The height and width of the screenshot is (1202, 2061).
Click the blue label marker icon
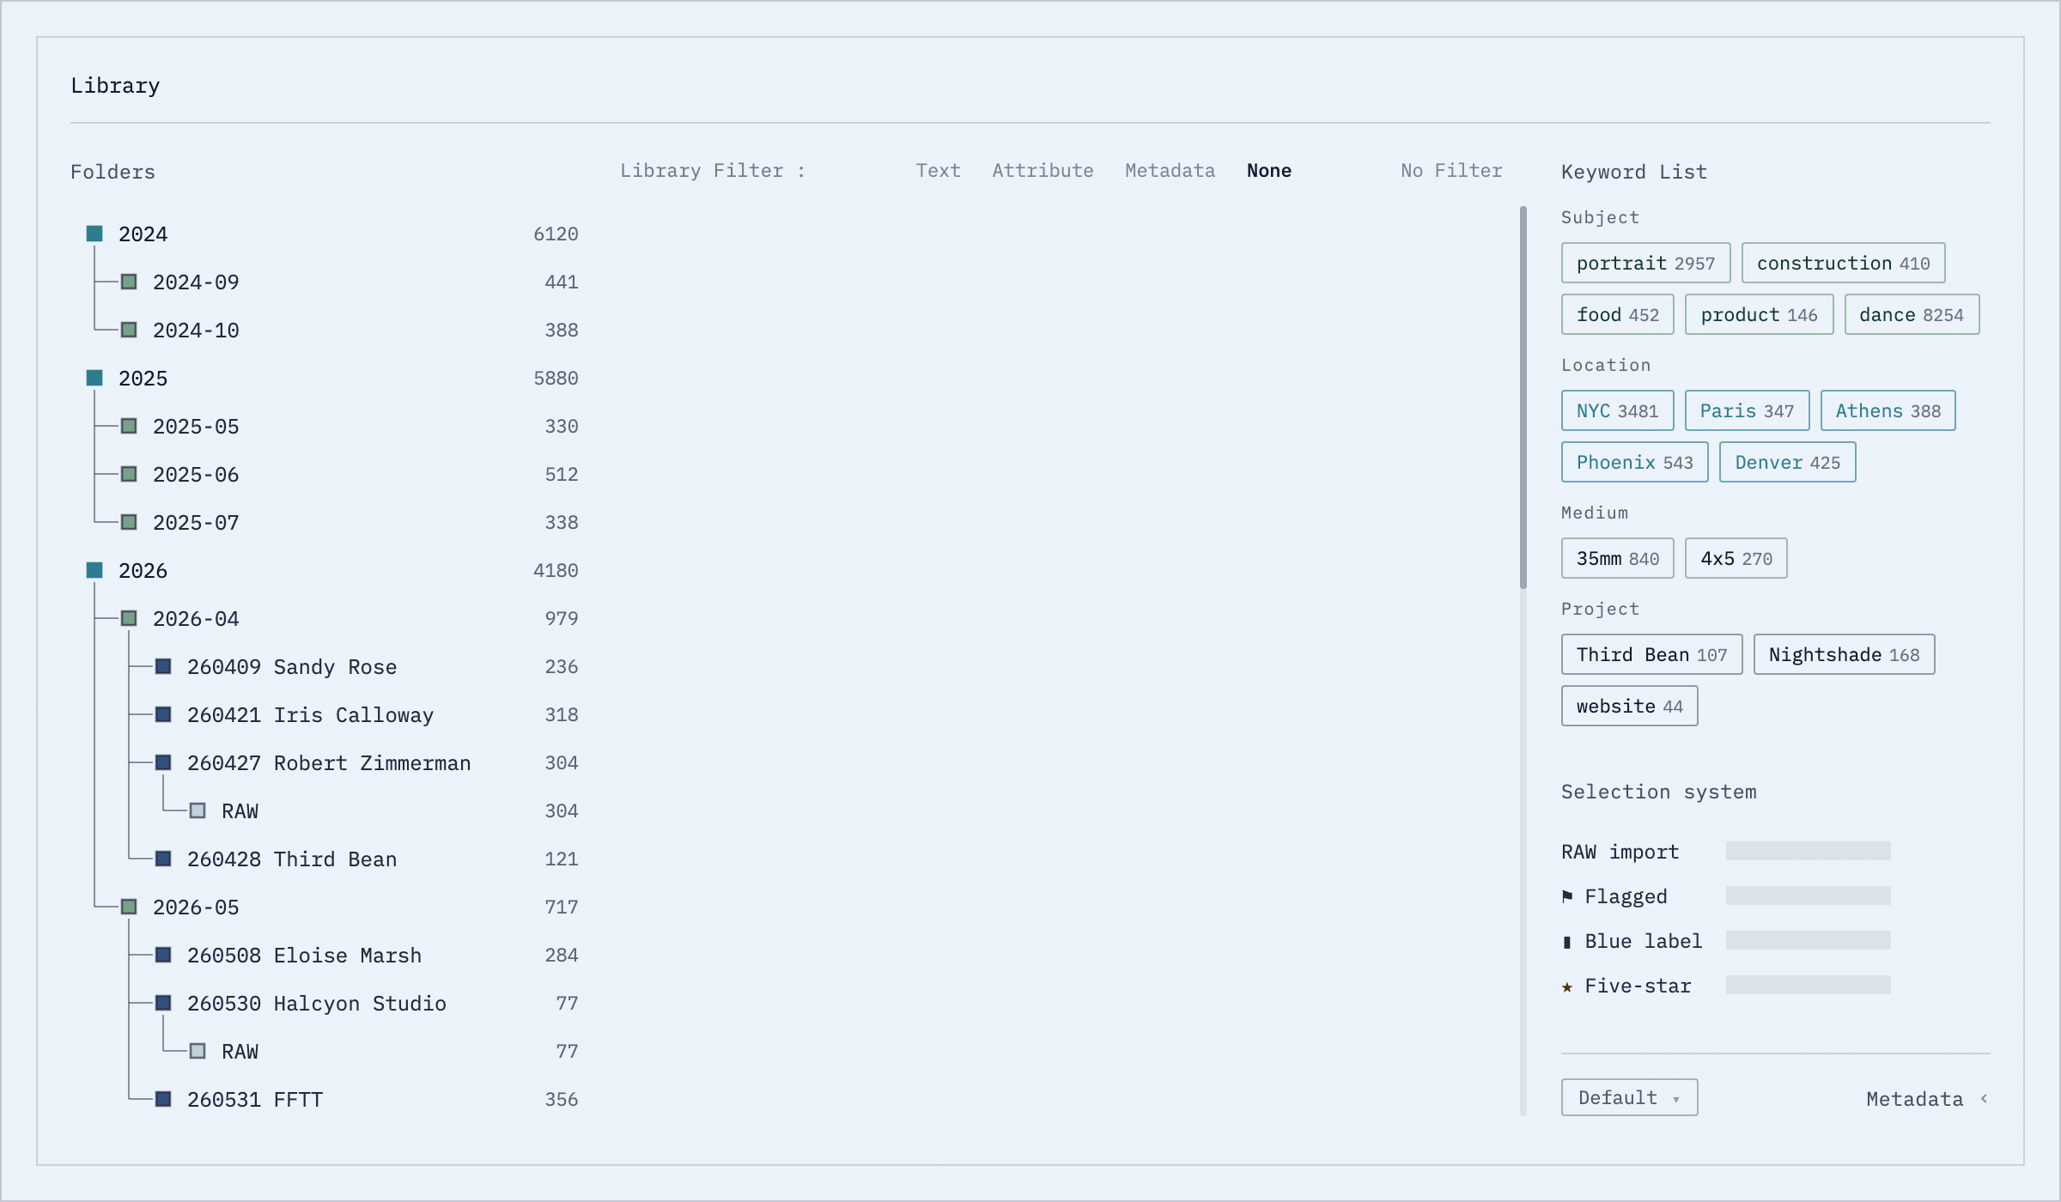(x=1567, y=942)
